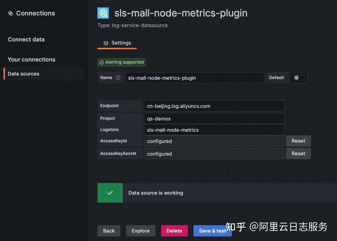Click Your connections in the sidebar
This screenshot has width=337, height=241.
31,59
